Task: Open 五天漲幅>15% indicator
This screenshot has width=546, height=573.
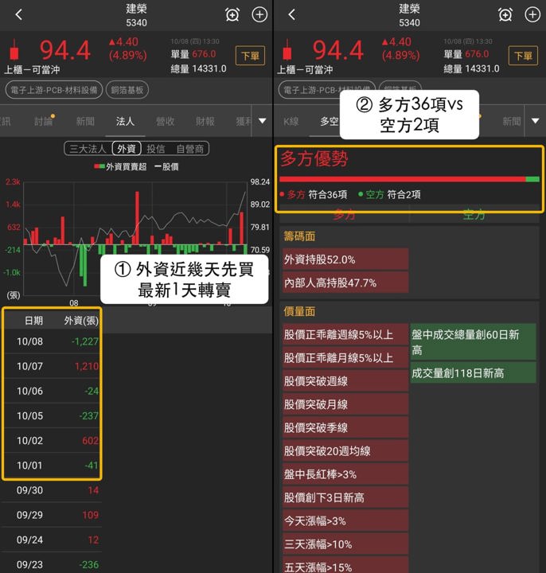Action: coord(345,565)
